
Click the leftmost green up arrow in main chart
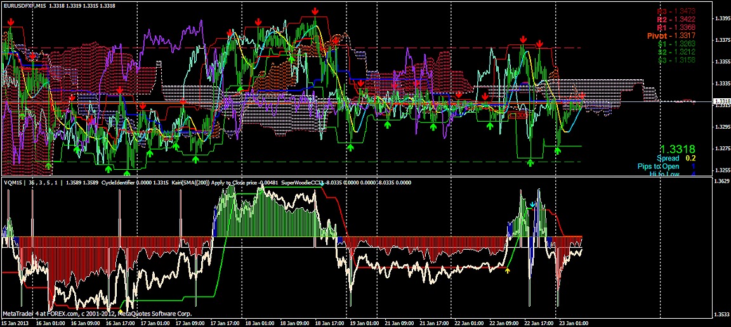point(49,165)
